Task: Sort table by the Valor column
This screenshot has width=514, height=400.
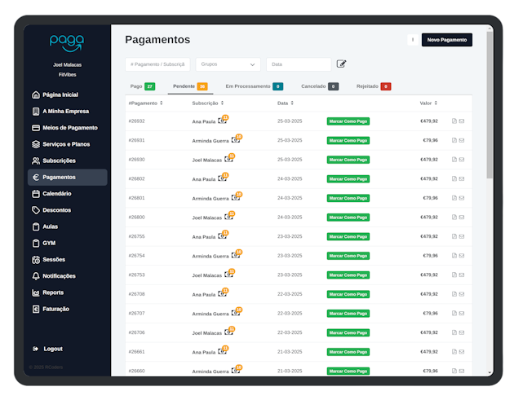Action: [x=436, y=103]
